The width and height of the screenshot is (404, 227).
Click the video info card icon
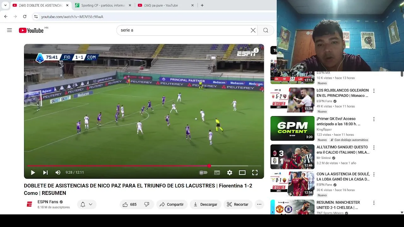click(256, 50)
